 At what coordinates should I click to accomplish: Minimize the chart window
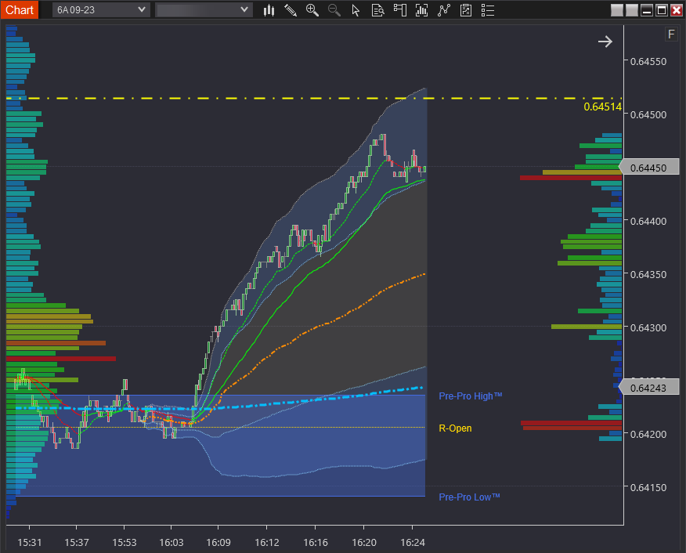[x=647, y=9]
